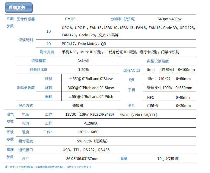This screenshot has width=210, height=173.
Task: Click the 蜂鸣器 prompt method value
Action: 78,106
